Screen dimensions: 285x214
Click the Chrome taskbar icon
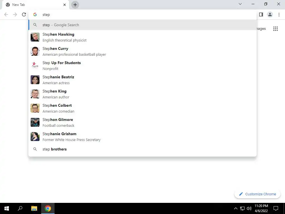pyautogui.click(x=48, y=208)
